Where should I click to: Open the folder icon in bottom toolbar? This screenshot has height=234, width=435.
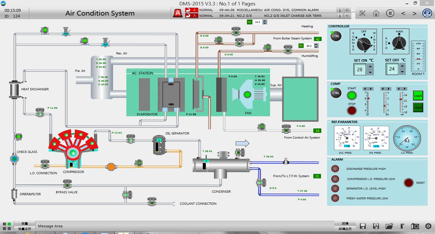389,226
